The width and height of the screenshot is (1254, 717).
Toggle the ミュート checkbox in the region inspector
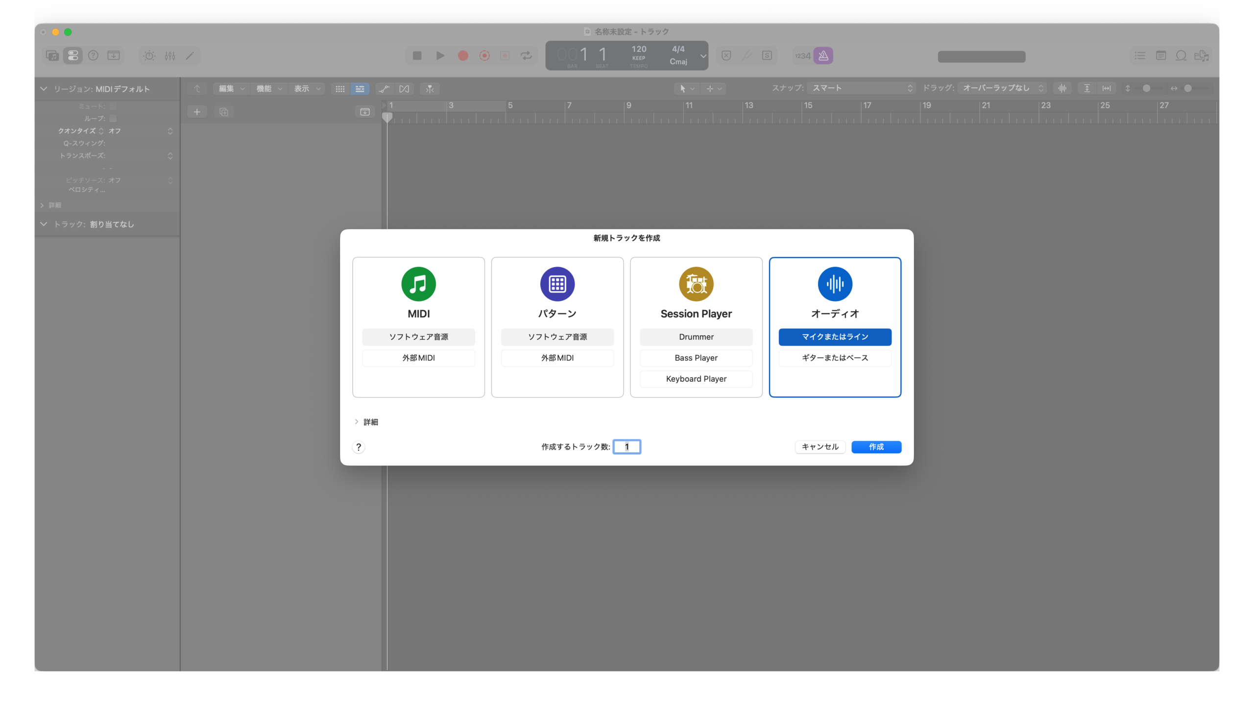(113, 106)
